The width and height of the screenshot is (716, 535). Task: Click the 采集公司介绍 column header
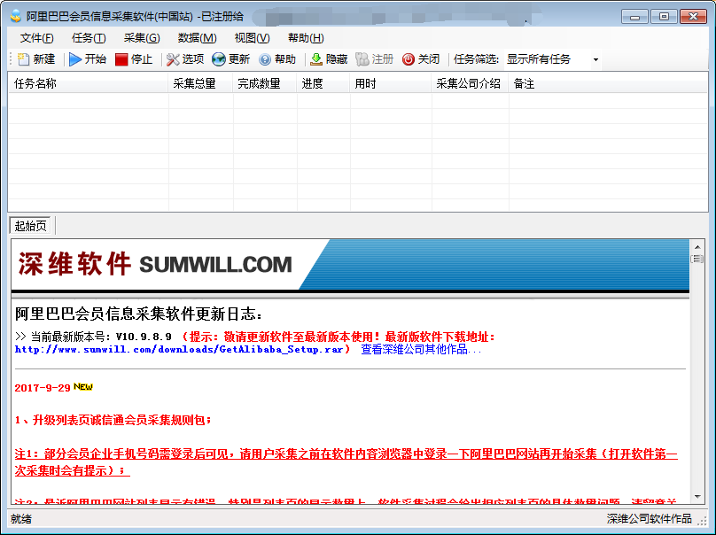(x=470, y=83)
